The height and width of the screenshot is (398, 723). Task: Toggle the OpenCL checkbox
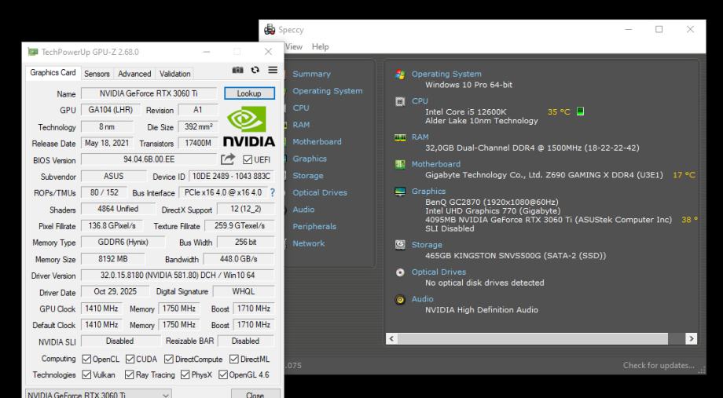(86, 359)
